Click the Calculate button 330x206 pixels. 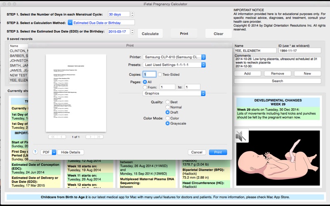click(150, 34)
